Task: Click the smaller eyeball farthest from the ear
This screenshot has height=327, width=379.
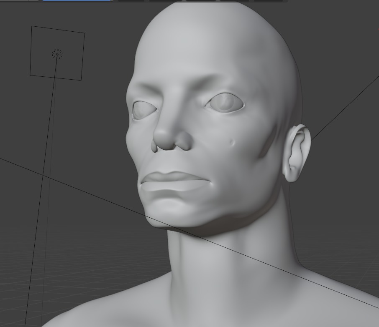Action: [145, 111]
